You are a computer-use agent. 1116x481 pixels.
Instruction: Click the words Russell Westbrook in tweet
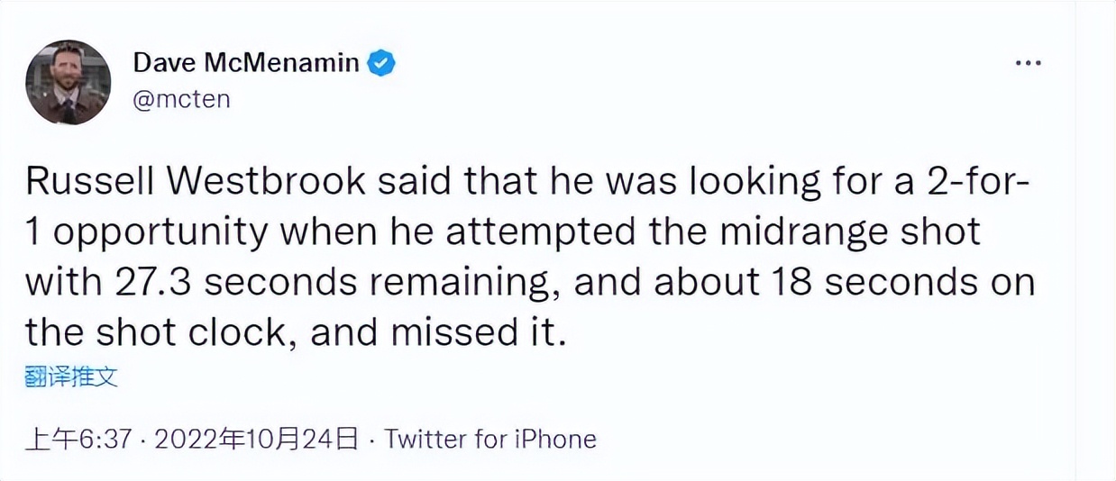coord(197,181)
